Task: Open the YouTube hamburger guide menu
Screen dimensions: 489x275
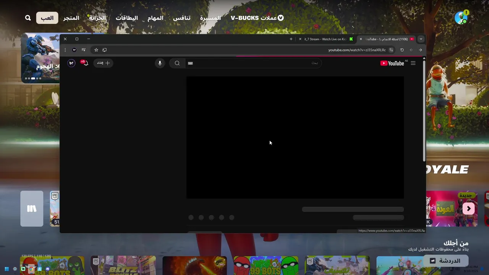Action: pos(413,63)
